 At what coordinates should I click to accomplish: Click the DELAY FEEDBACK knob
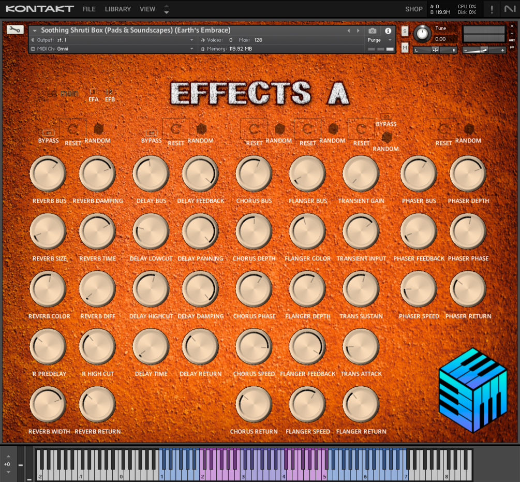(x=200, y=174)
